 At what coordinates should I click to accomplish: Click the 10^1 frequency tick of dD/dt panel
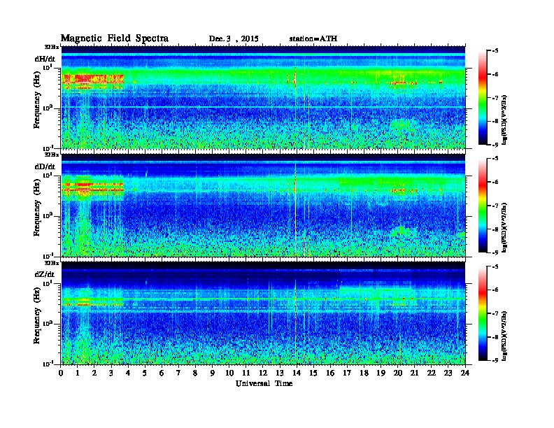pos(48,175)
